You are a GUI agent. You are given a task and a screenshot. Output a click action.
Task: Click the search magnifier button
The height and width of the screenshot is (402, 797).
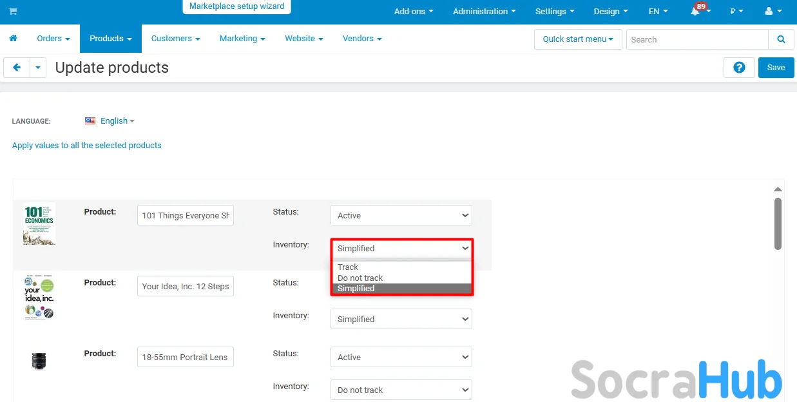point(781,39)
